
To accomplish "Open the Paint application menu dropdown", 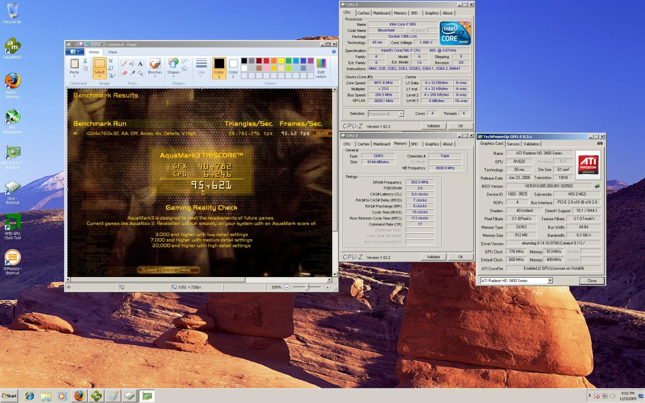I will pos(75,52).
